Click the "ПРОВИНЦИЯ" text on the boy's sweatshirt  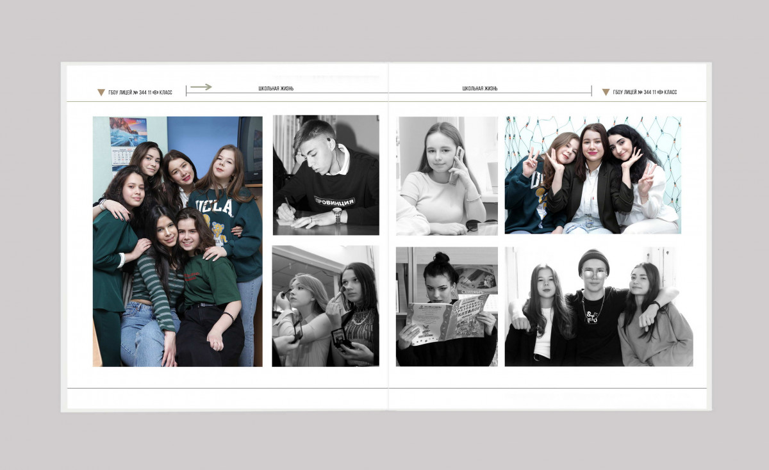334,201
